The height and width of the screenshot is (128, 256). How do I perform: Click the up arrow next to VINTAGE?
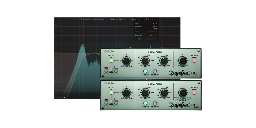click(x=65, y=98)
